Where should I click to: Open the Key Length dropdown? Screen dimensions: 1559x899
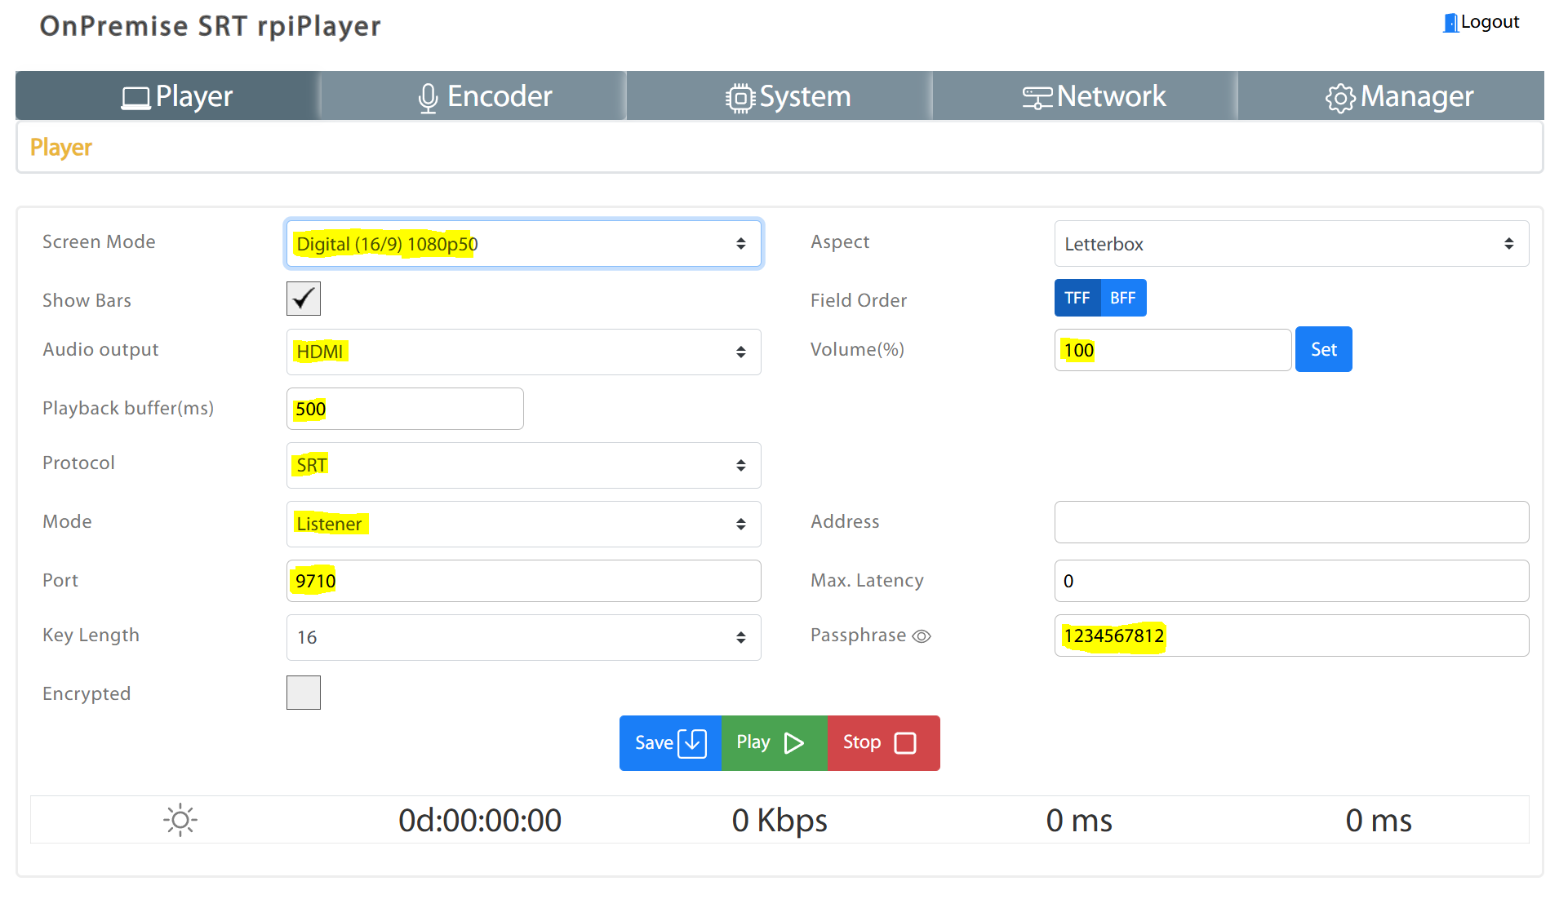point(523,637)
